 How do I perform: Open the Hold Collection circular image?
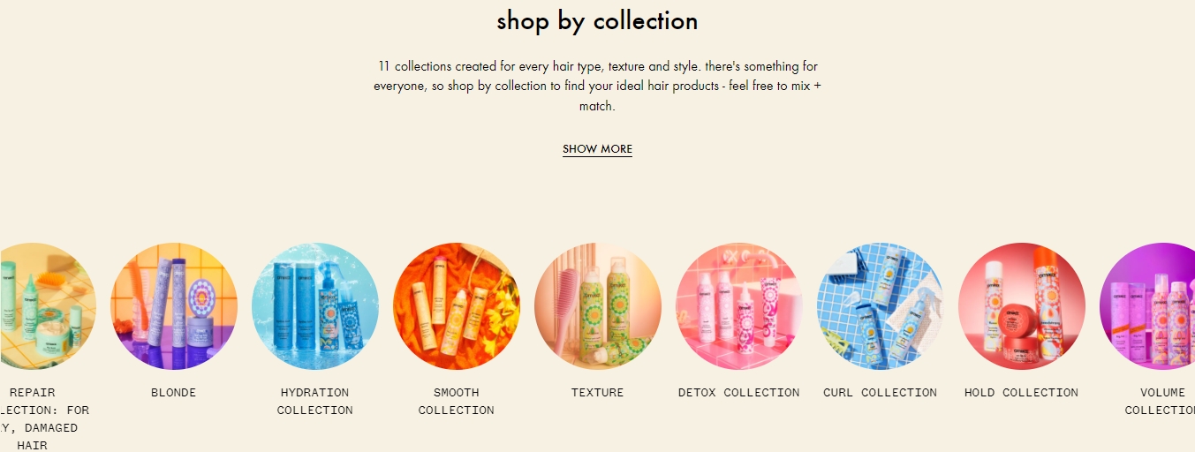pyautogui.click(x=1022, y=306)
